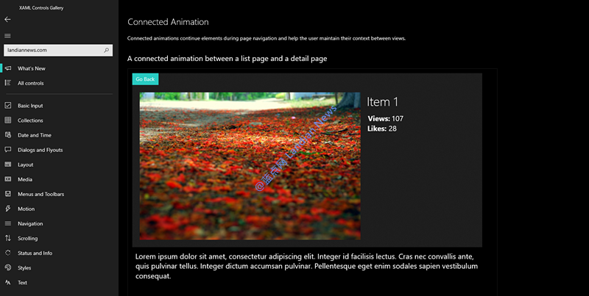Click the Navigation lines icon

pos(8,223)
